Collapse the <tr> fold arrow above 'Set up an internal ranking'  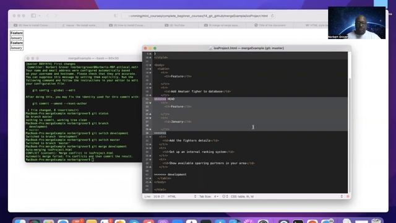pos(150,148)
